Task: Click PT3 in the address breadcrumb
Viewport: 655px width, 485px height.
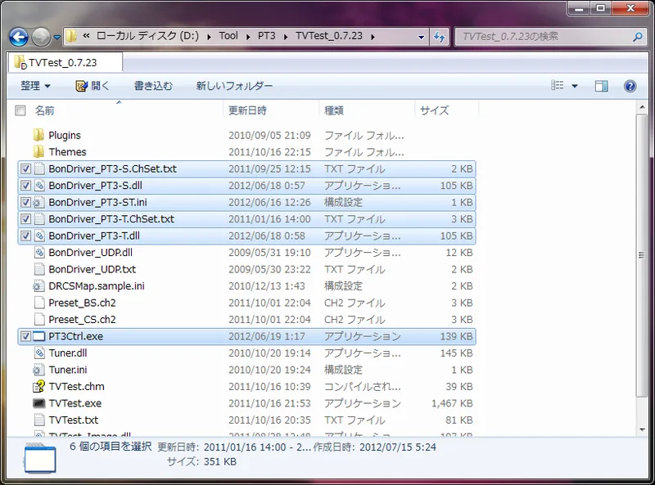Action: (267, 36)
